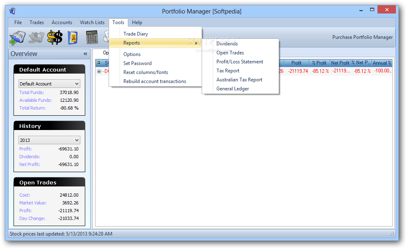Open the Help menu

pyautogui.click(x=137, y=22)
